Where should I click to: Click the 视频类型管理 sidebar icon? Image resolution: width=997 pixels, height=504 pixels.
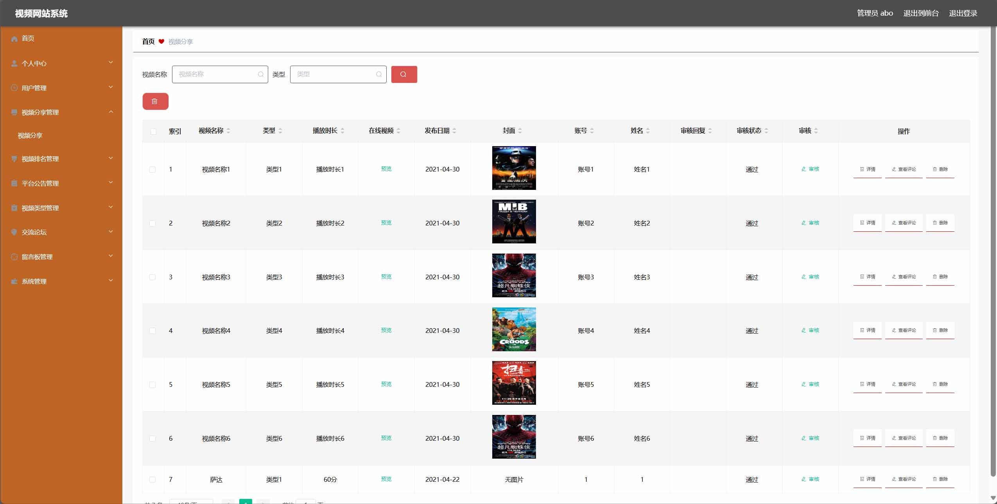14,208
